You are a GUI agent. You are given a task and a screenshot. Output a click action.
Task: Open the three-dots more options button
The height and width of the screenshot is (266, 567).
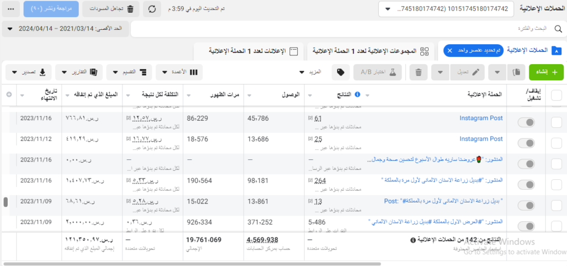11,9
